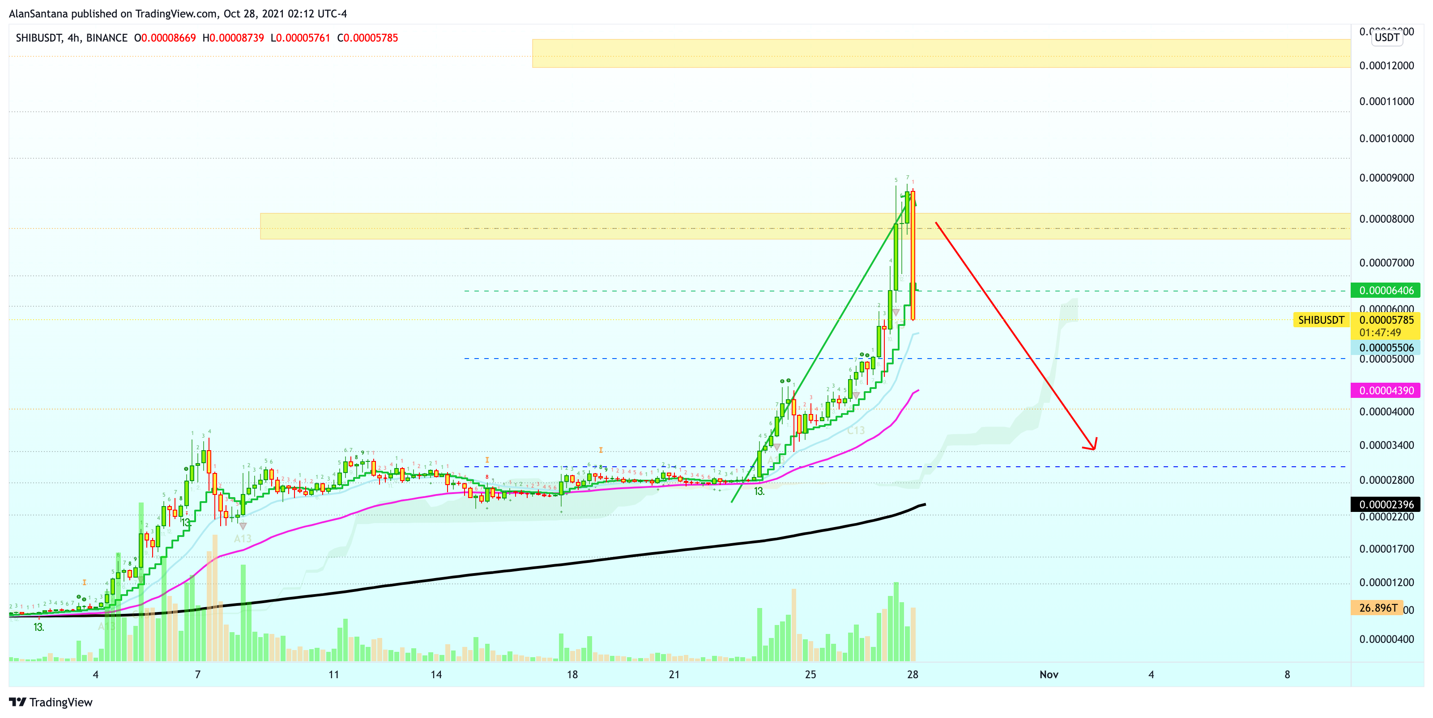Click the countdown timer 01:47:49
This screenshot has height=718, width=1433.
[x=1380, y=332]
